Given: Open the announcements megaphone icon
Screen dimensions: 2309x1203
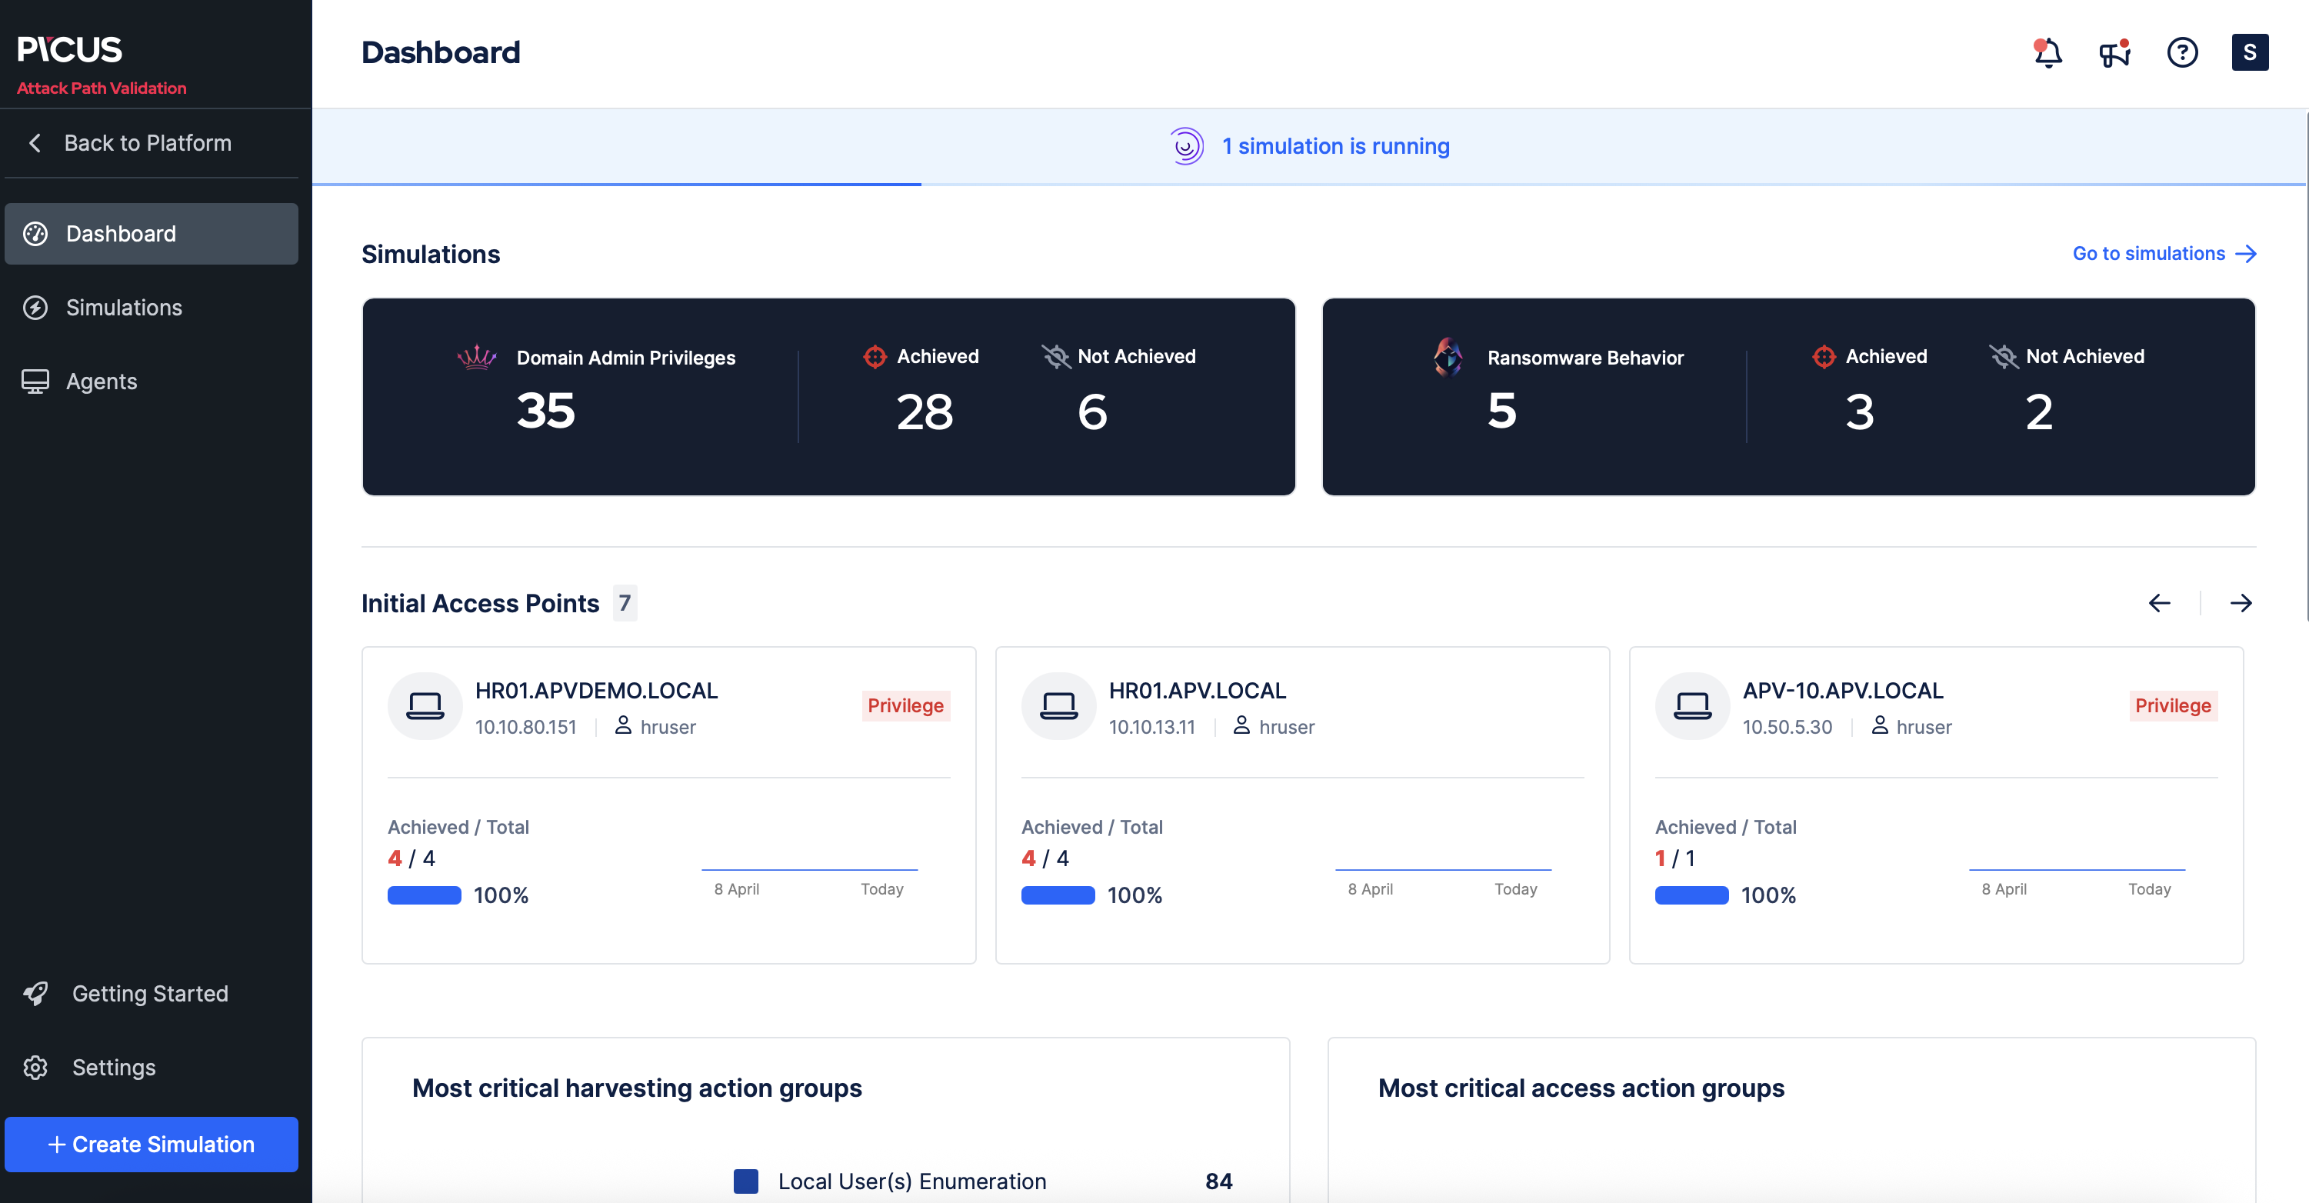Looking at the screenshot, I should [2114, 53].
